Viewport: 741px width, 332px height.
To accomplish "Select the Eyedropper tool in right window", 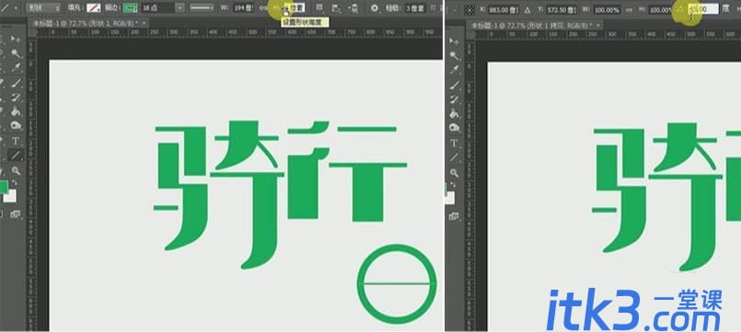I will (455, 70).
